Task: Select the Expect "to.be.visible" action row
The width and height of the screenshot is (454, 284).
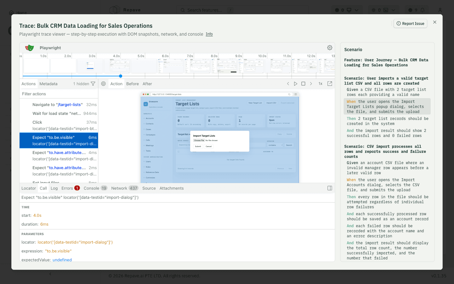Action: click(59, 140)
